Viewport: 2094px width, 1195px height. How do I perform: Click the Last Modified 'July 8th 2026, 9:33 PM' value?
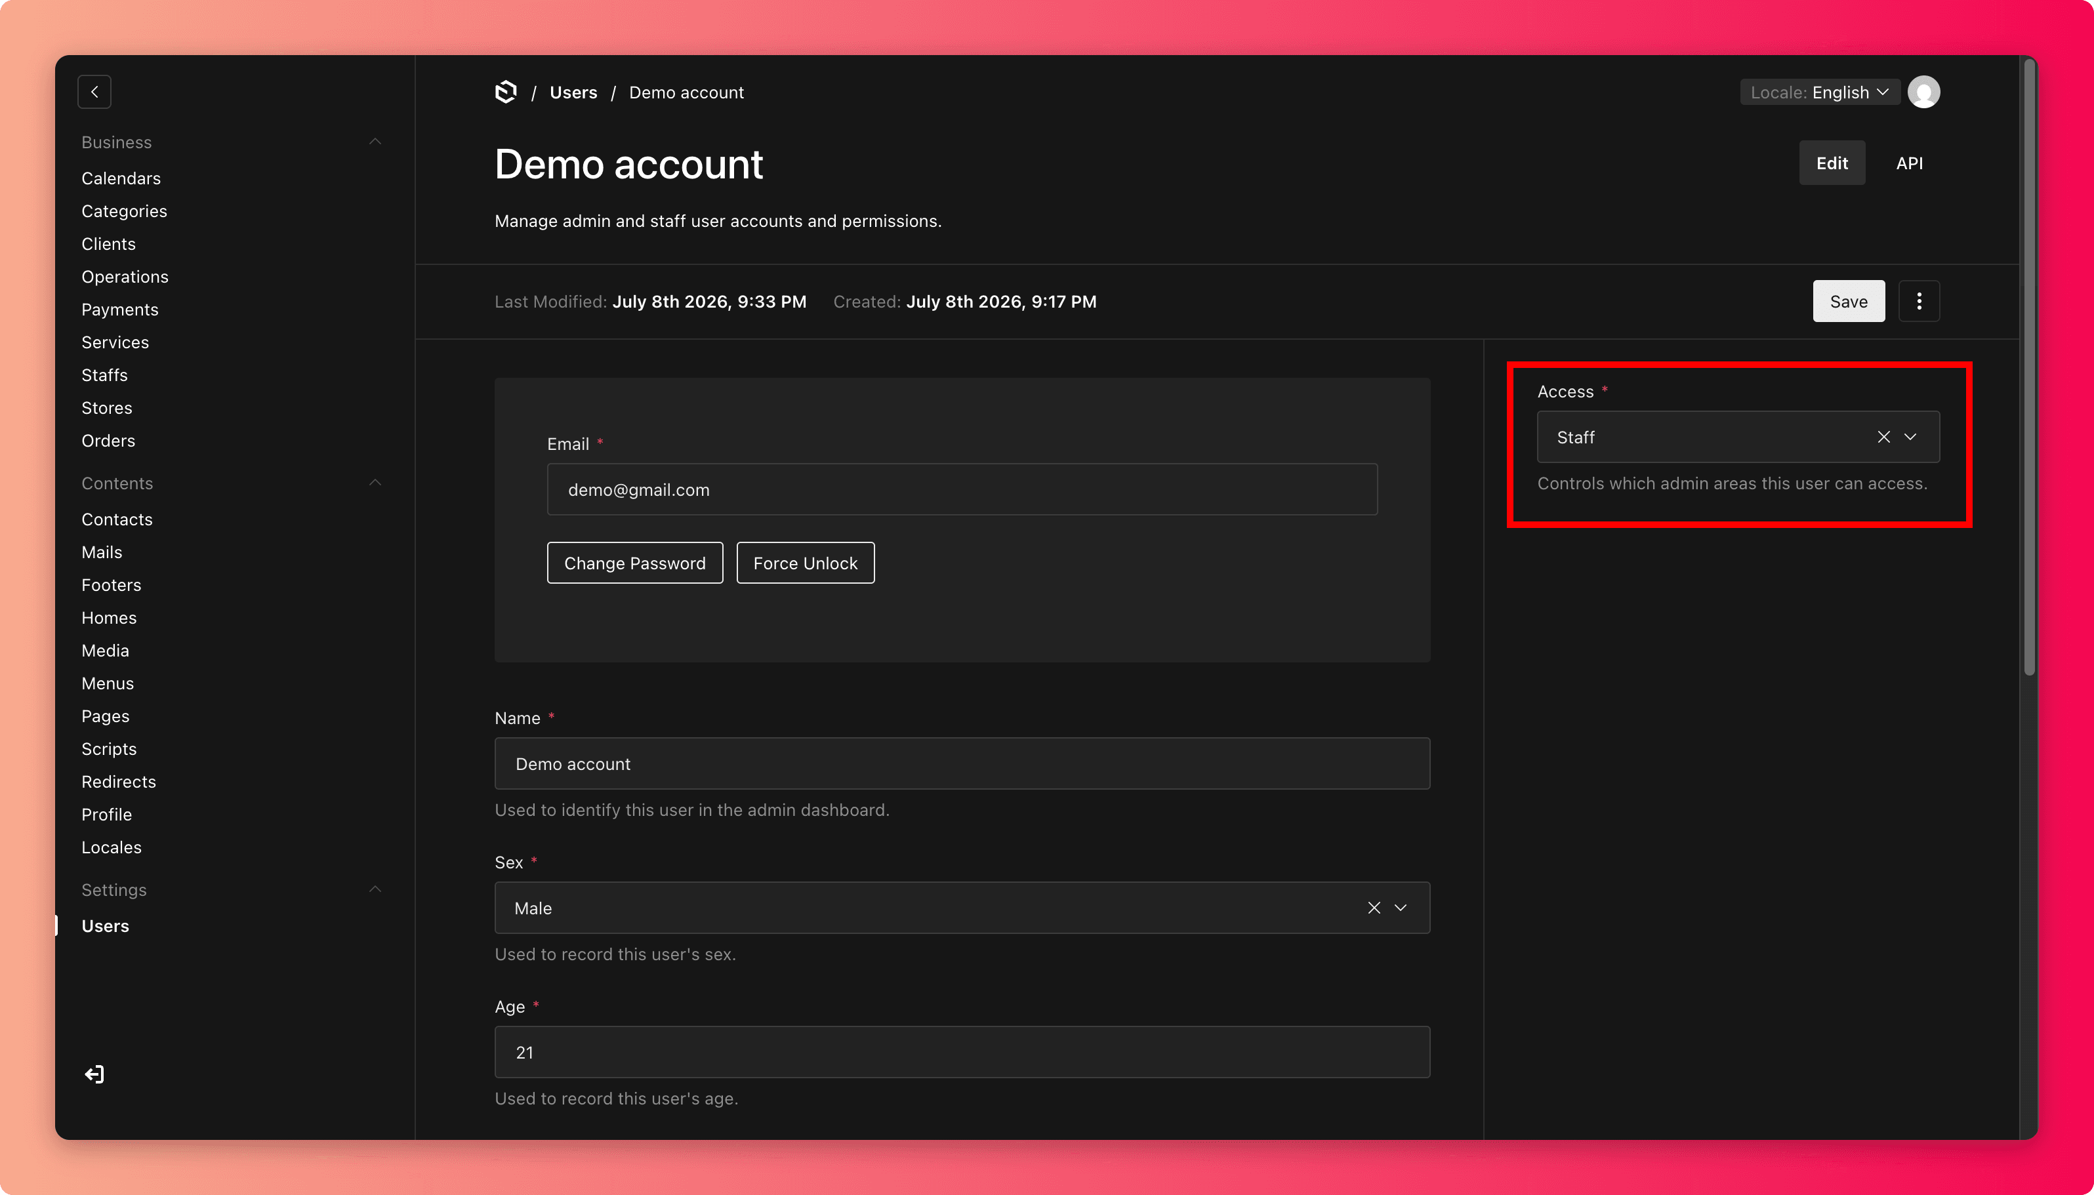709,302
